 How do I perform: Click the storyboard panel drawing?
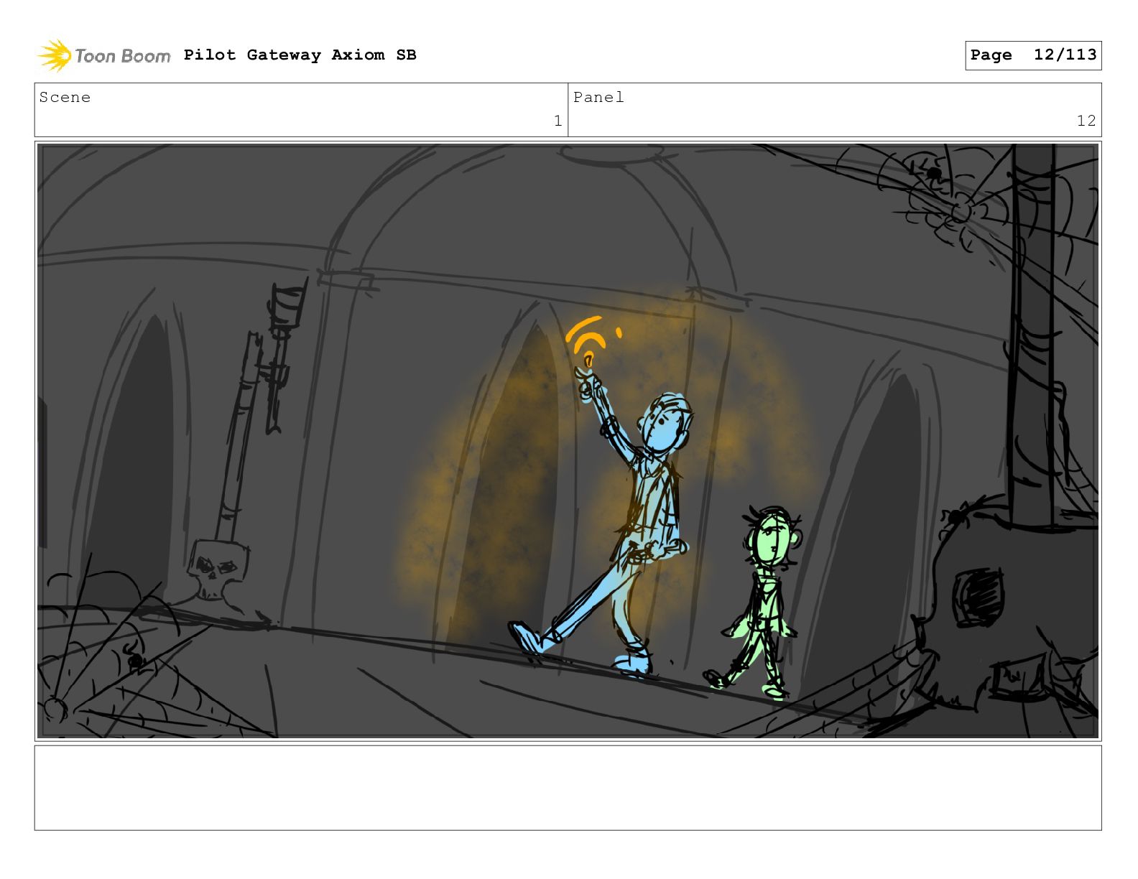click(568, 441)
